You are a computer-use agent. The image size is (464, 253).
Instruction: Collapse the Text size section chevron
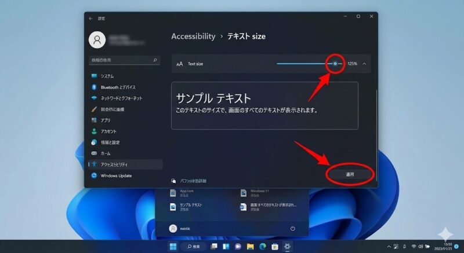click(364, 64)
